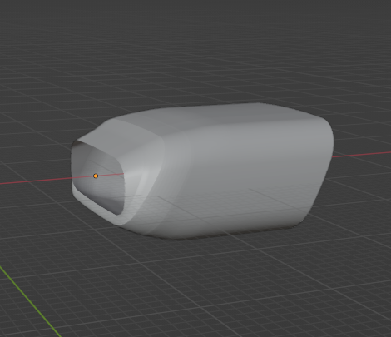
Task: Click the orange object origin point
Action: [x=96, y=176]
